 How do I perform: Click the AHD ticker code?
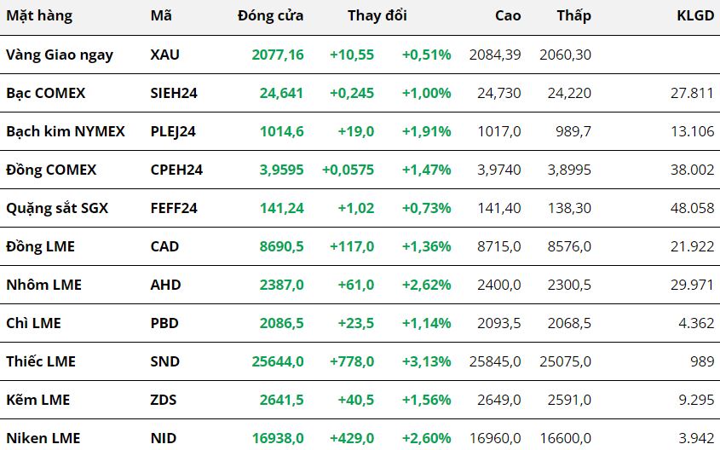(x=165, y=285)
